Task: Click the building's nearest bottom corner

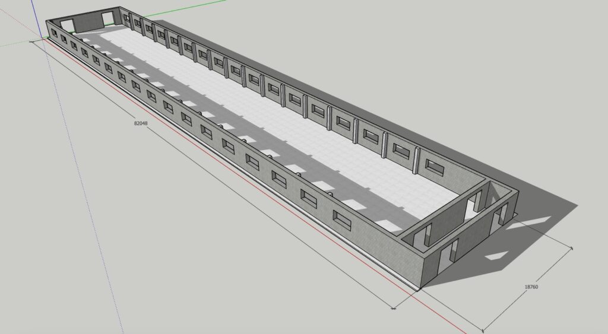Action: coord(421,289)
